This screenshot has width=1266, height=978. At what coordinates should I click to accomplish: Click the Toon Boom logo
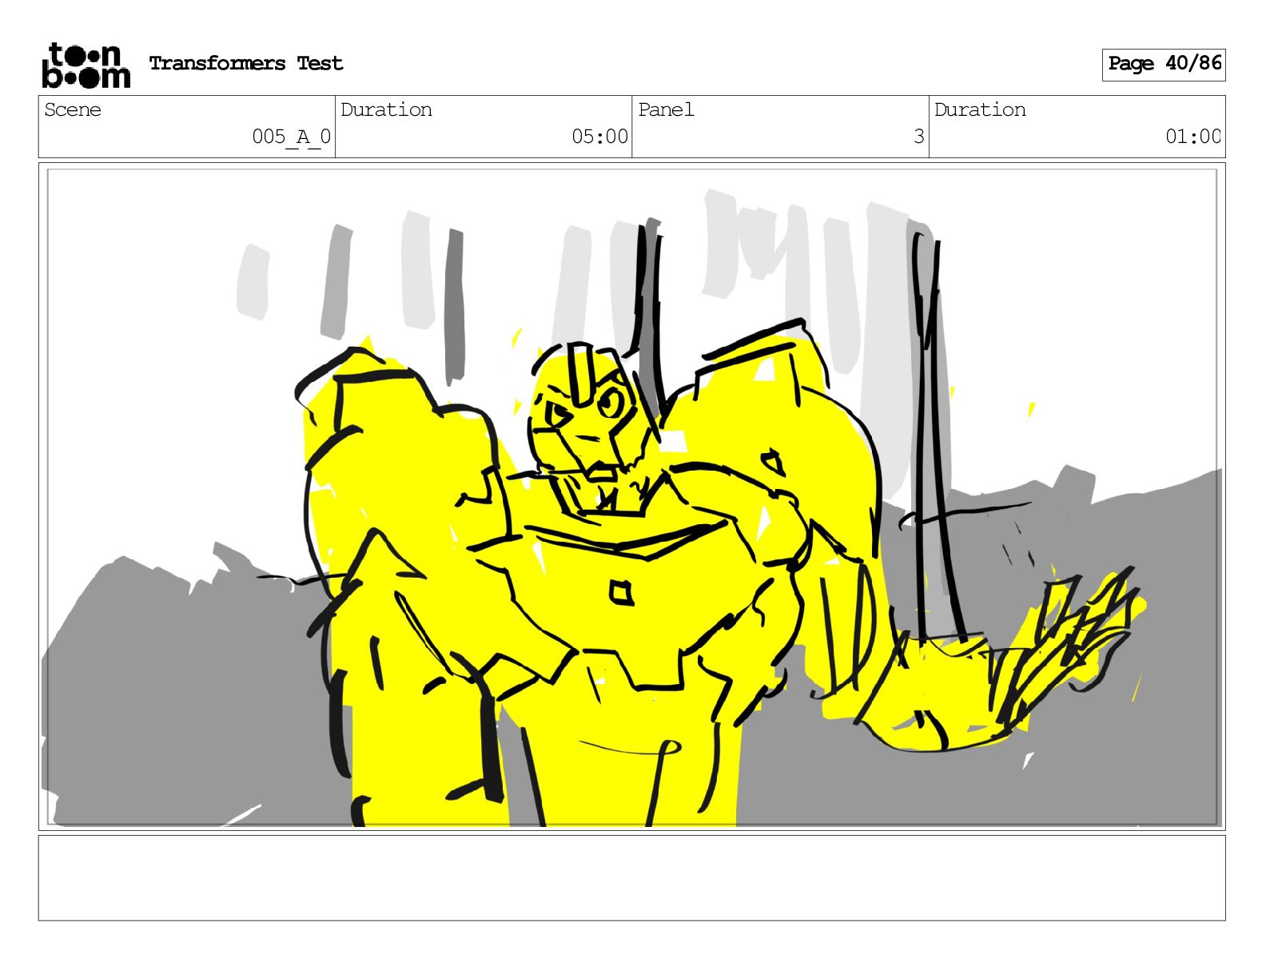[86, 65]
